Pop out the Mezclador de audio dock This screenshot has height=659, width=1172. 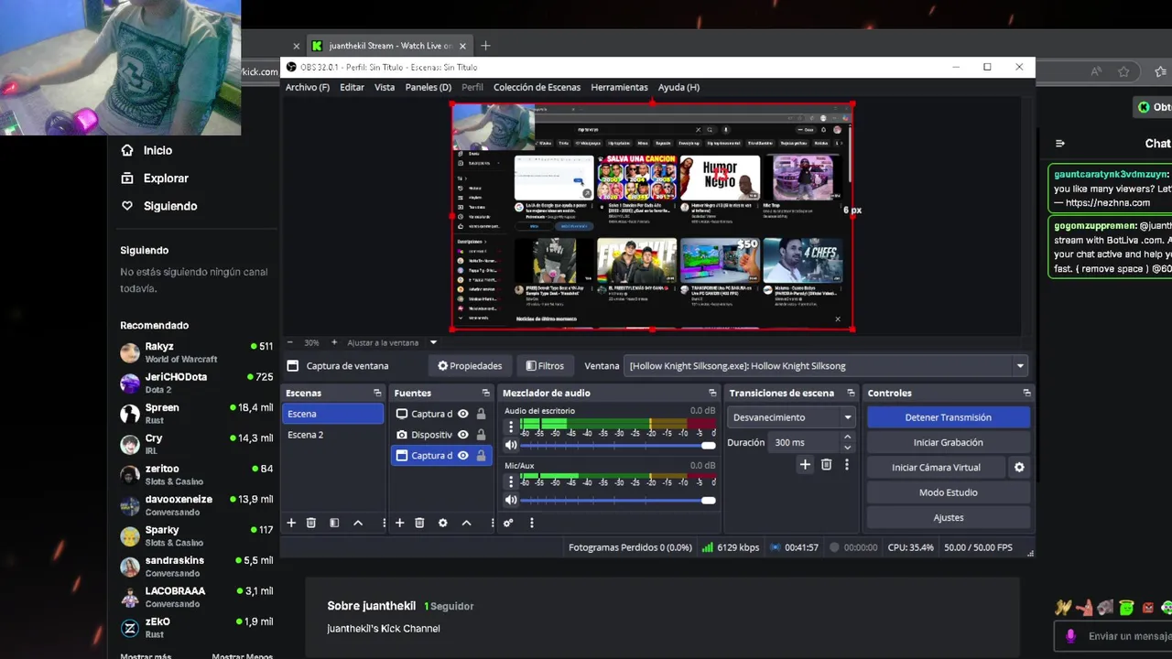tap(712, 393)
